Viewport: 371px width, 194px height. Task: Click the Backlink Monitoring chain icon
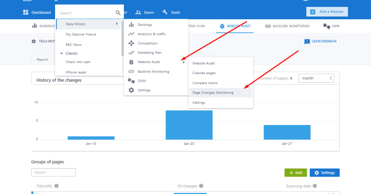click(x=131, y=71)
